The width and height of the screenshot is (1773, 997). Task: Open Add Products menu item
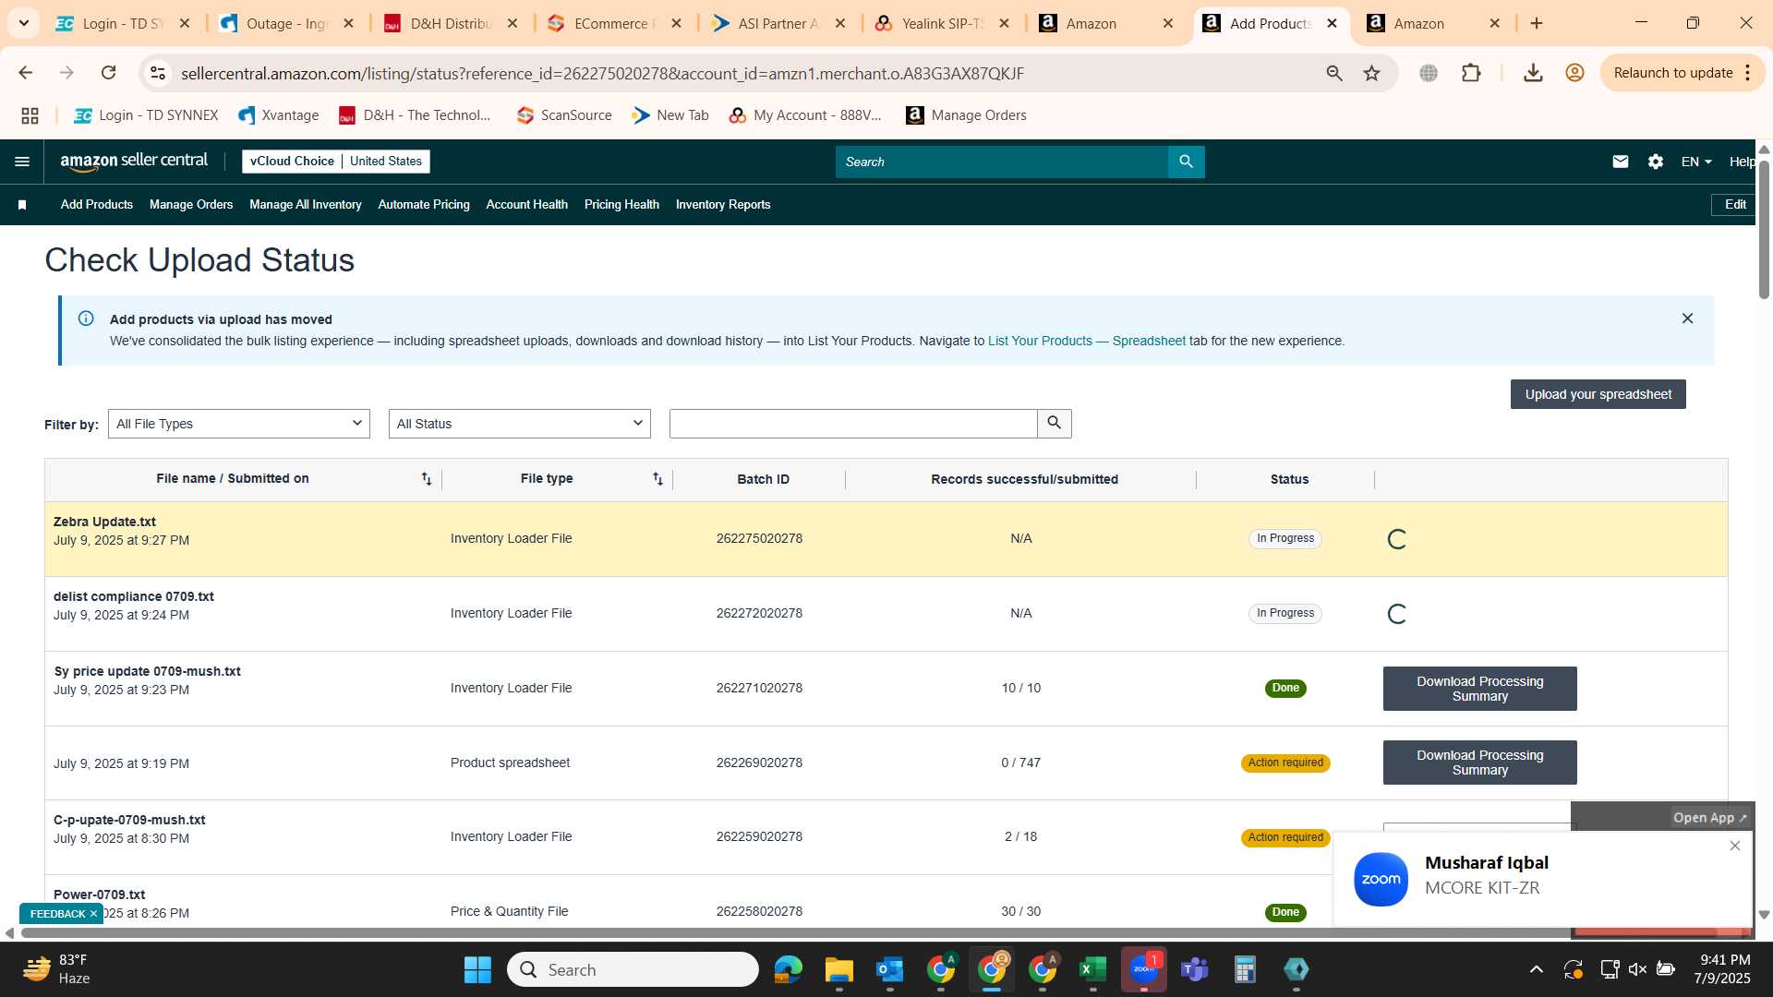pos(97,205)
